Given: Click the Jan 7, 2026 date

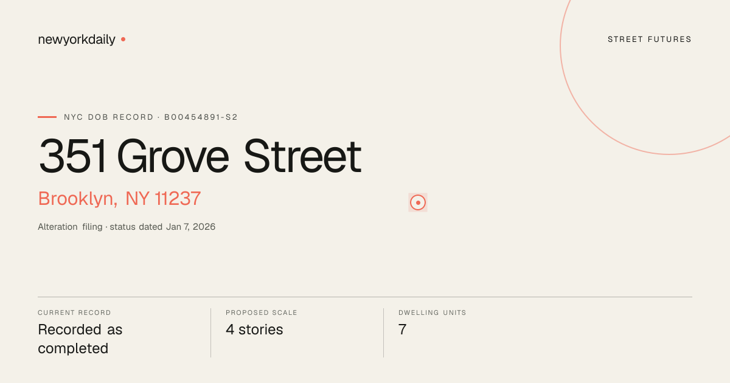Looking at the screenshot, I should 190,227.
